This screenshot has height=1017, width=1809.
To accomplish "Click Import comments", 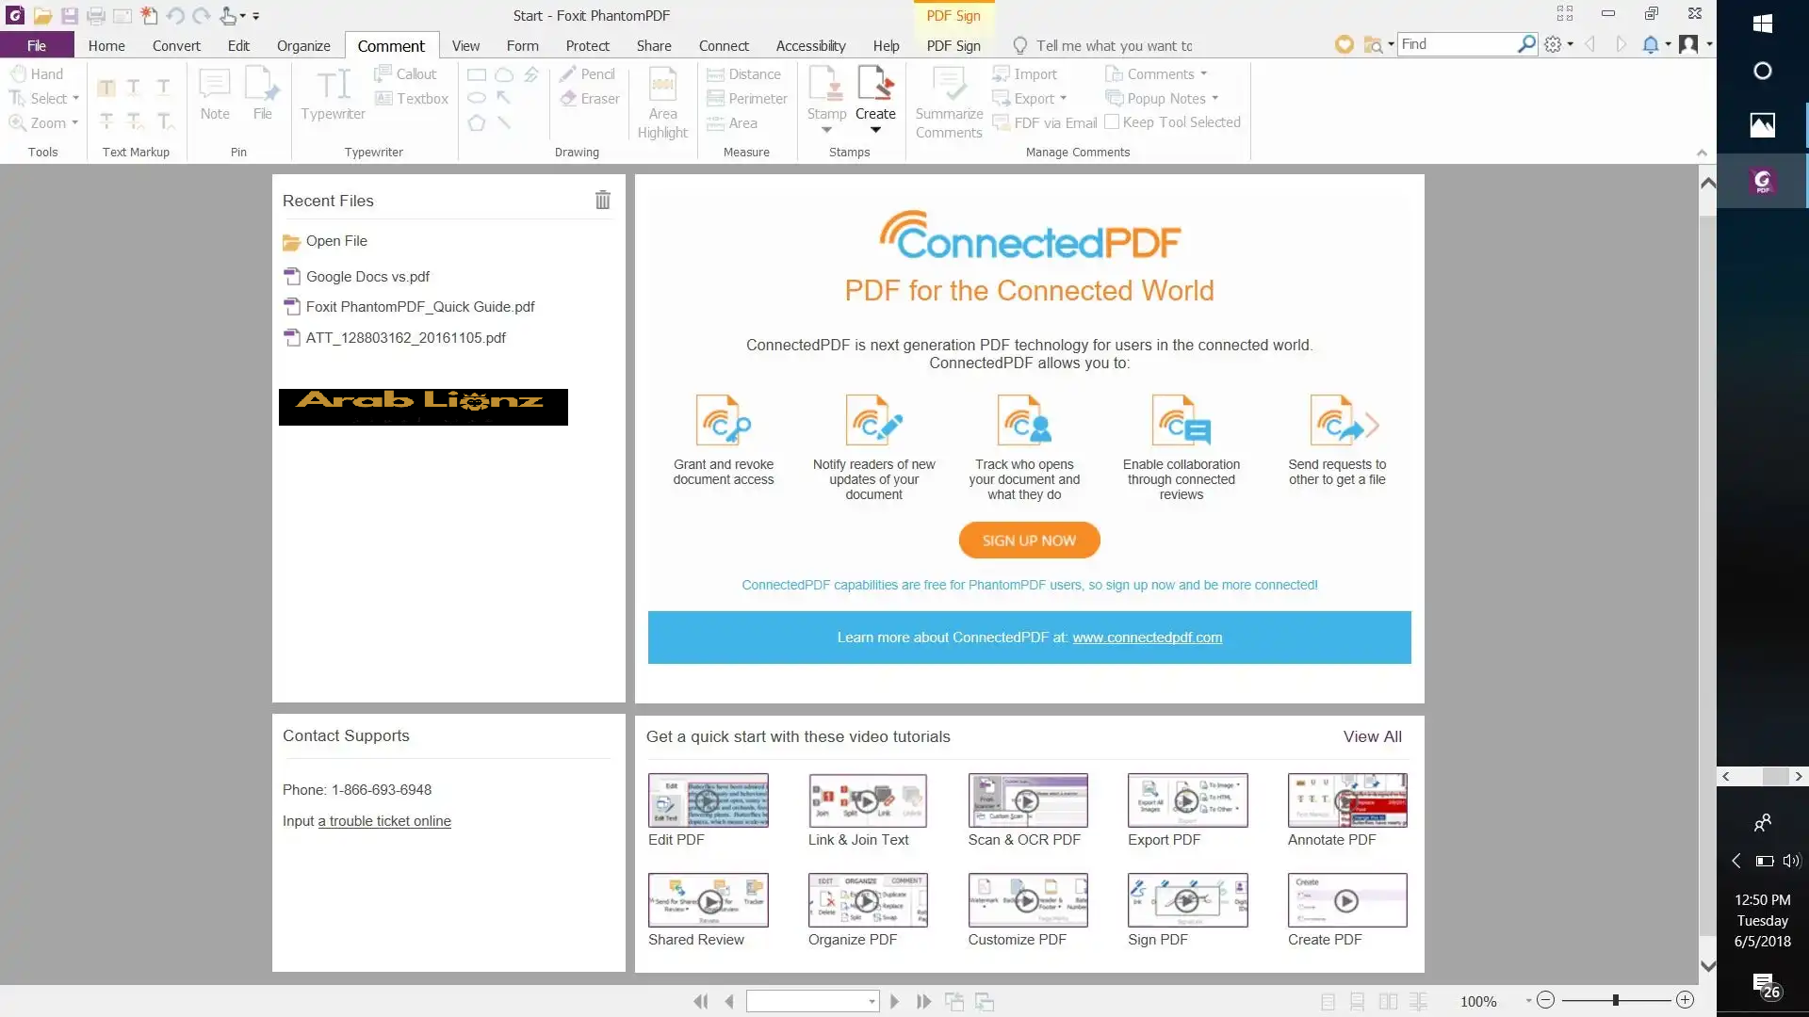I will 1024,73.
